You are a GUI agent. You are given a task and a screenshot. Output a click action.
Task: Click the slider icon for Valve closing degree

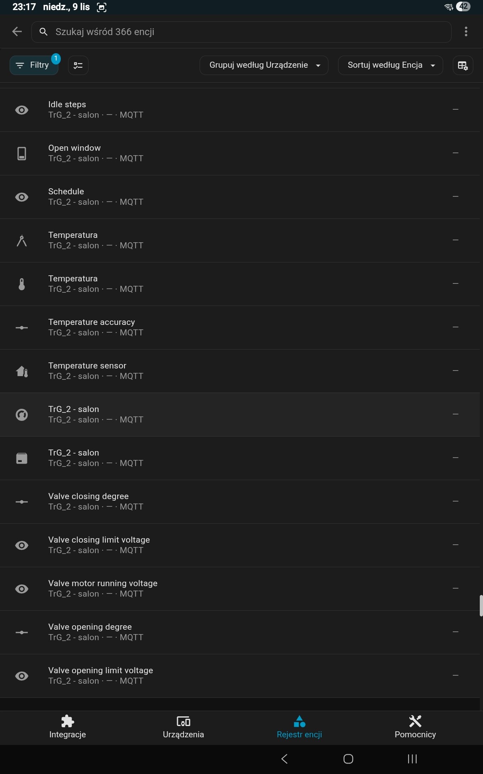22,502
